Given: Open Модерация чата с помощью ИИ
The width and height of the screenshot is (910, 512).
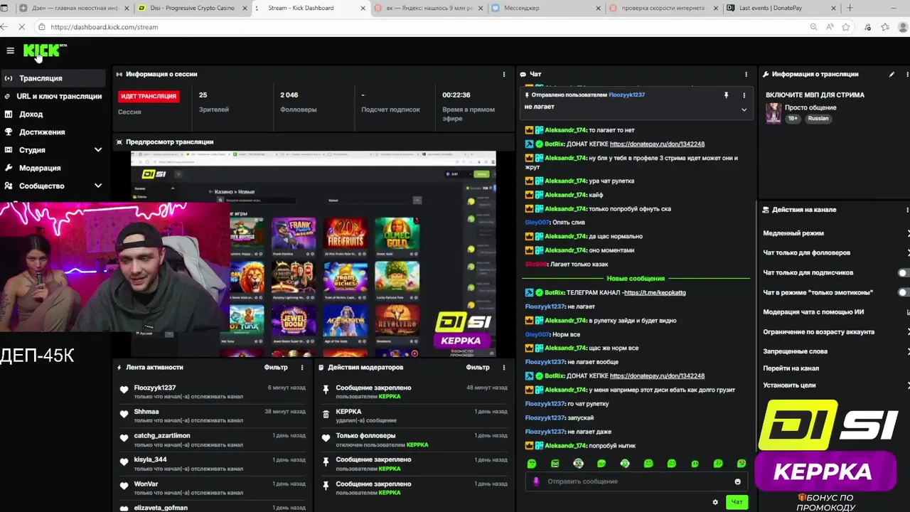Looking at the screenshot, I should [836, 312].
